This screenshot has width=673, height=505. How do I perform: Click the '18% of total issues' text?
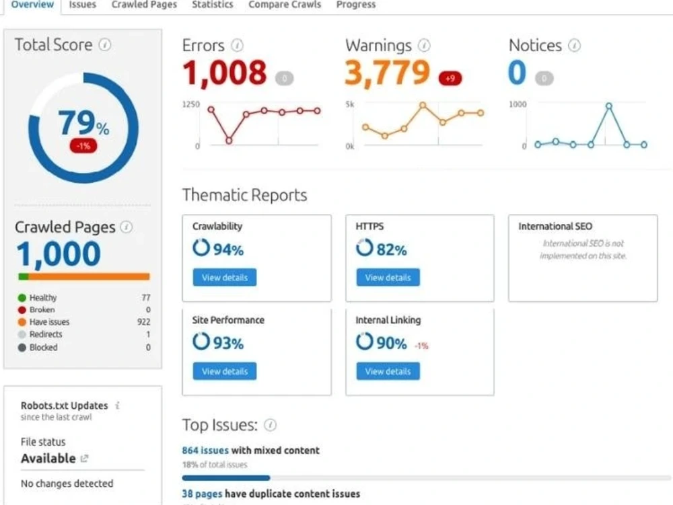click(x=215, y=465)
